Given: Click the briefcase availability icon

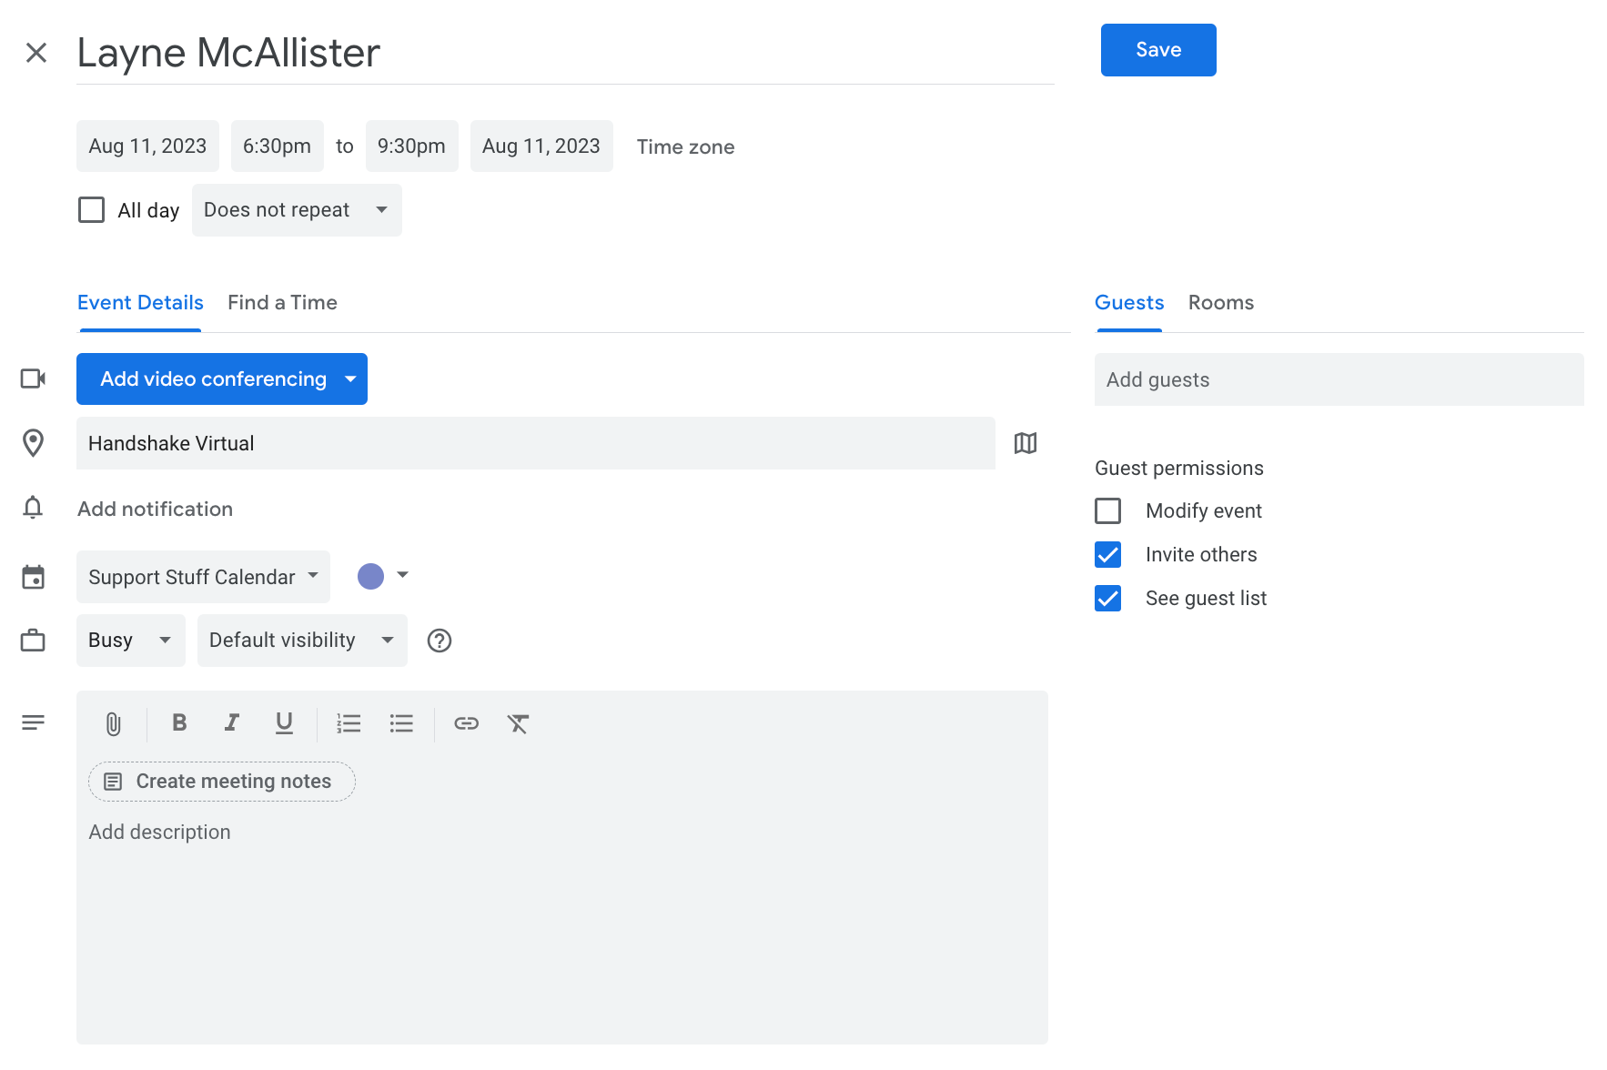Looking at the screenshot, I should (x=33, y=641).
